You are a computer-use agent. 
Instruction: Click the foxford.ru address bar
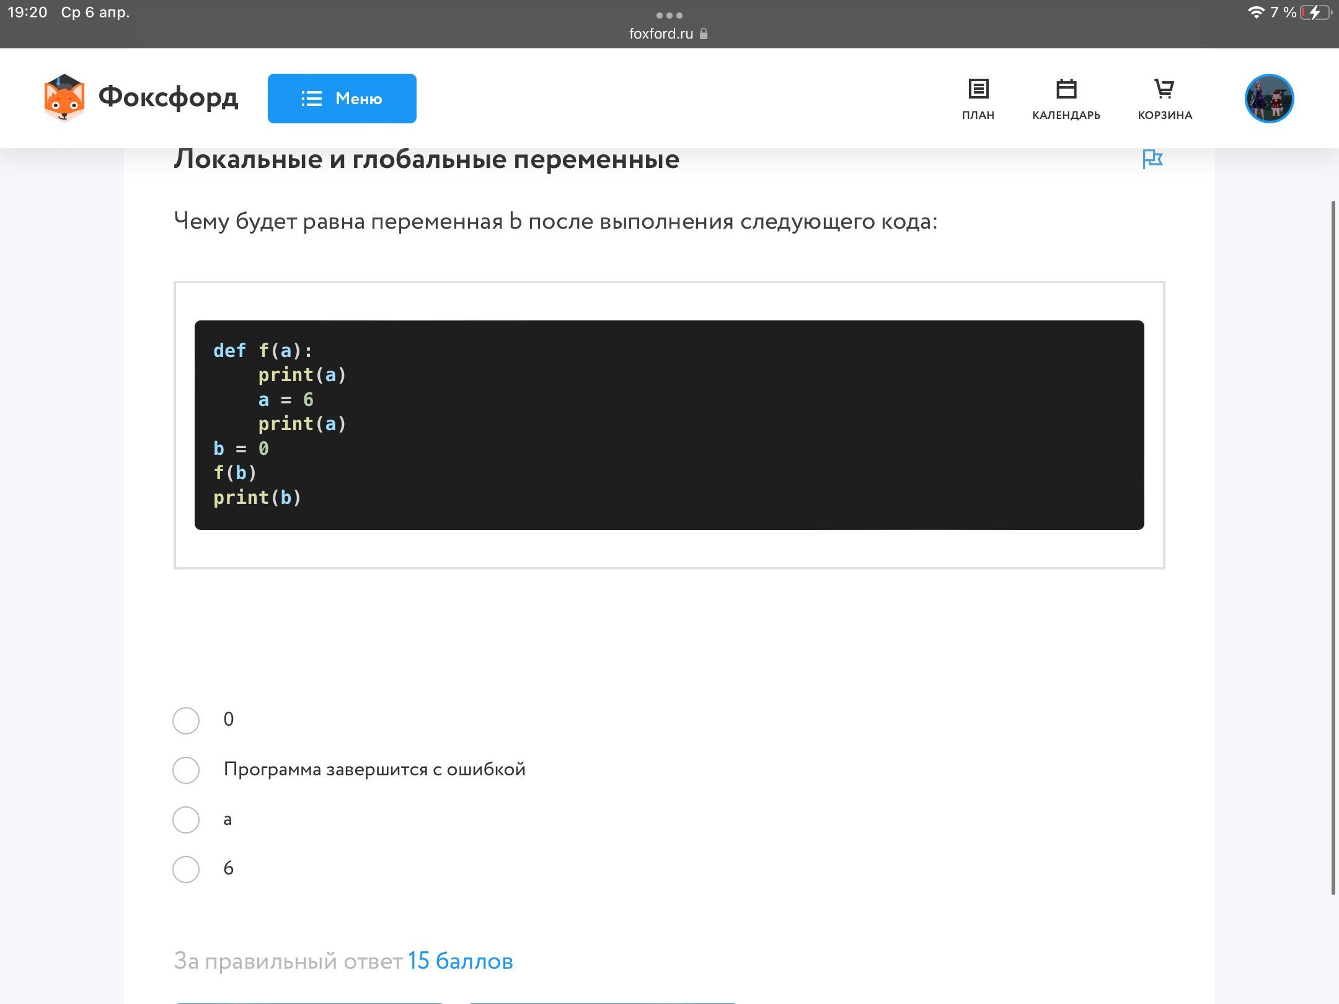pos(661,34)
